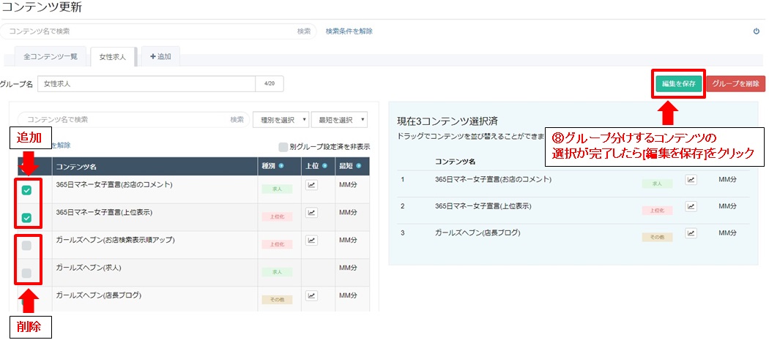769x340 pixels.
Task: Uncheck 365日マネー女子宣言(お店のコメント) checkbox
Action: coord(26,191)
